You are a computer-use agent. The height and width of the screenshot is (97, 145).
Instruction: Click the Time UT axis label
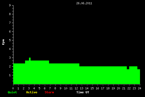coord(83,92)
